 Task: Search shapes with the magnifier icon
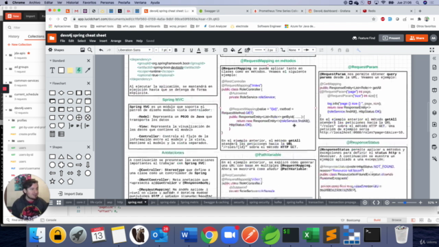90,50
